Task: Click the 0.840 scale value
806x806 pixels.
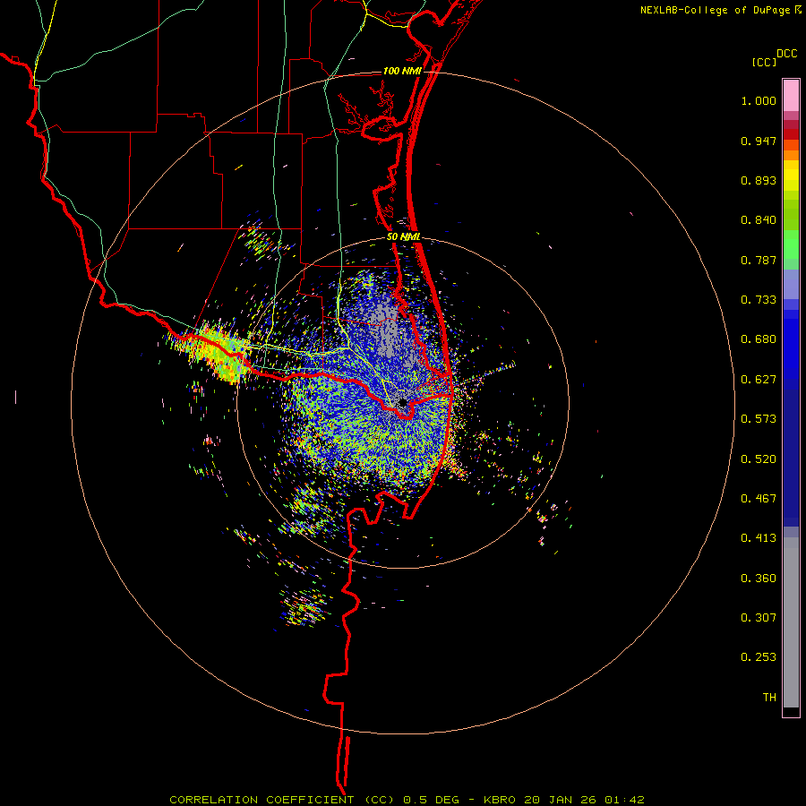Action: coord(759,220)
